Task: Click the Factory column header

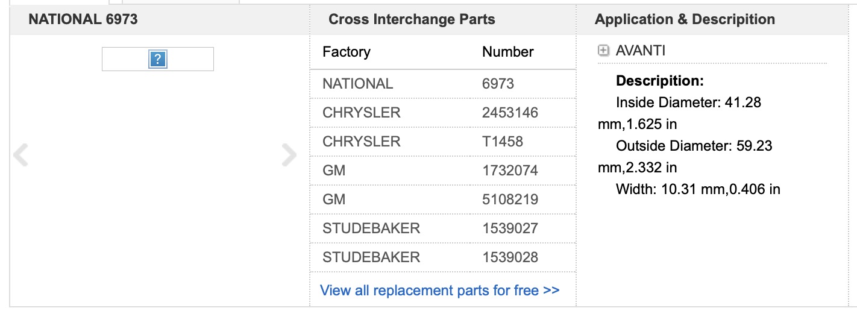Action: tap(347, 52)
